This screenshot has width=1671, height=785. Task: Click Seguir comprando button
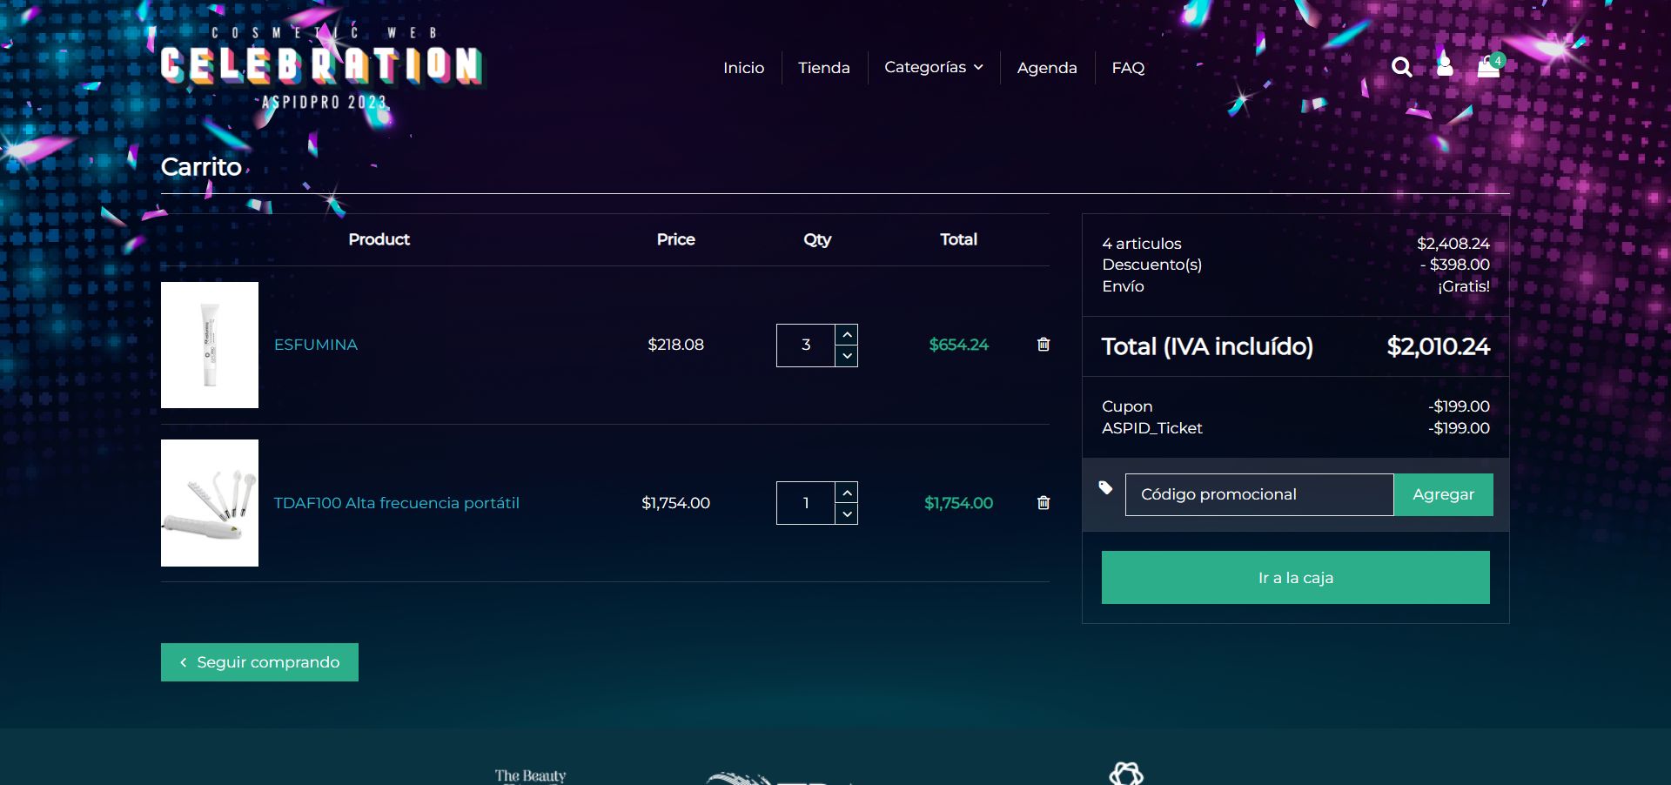coord(259,662)
